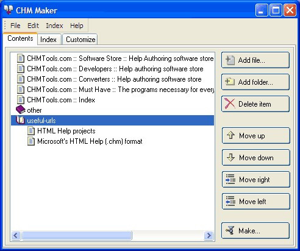Click the horizontal scrollbar thumb
Image resolution: width=300 pixels, height=251 pixels.
[77, 236]
